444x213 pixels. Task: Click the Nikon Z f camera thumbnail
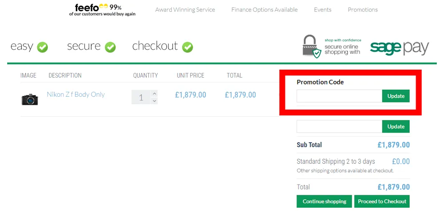click(30, 99)
